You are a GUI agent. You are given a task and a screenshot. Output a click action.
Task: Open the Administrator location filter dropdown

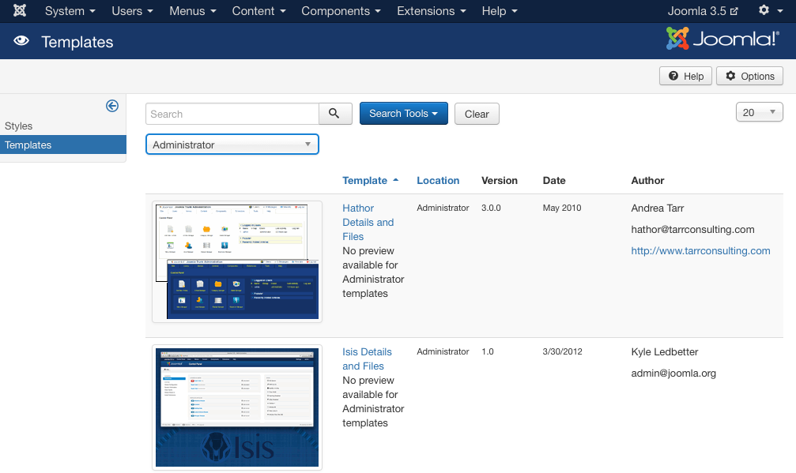[x=232, y=145]
